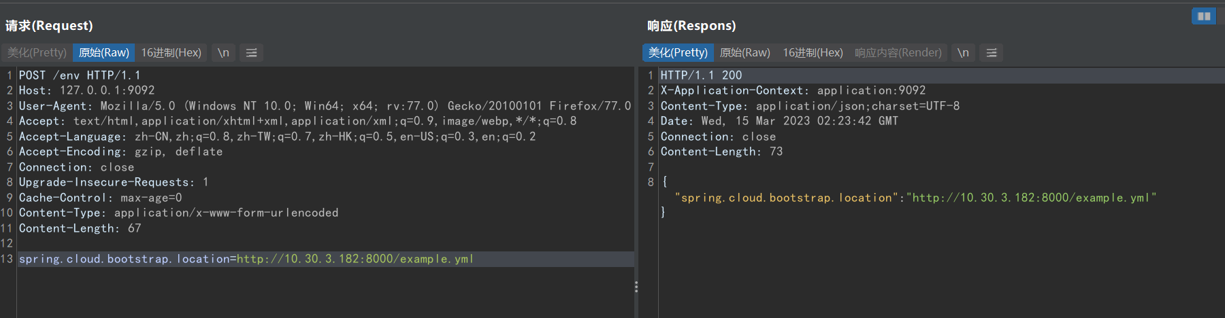Open the response panel options menu icon

pos(992,53)
